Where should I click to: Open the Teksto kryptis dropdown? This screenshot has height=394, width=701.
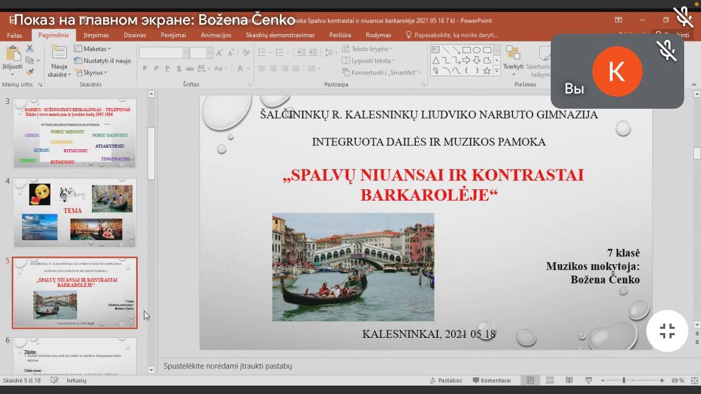click(x=367, y=49)
